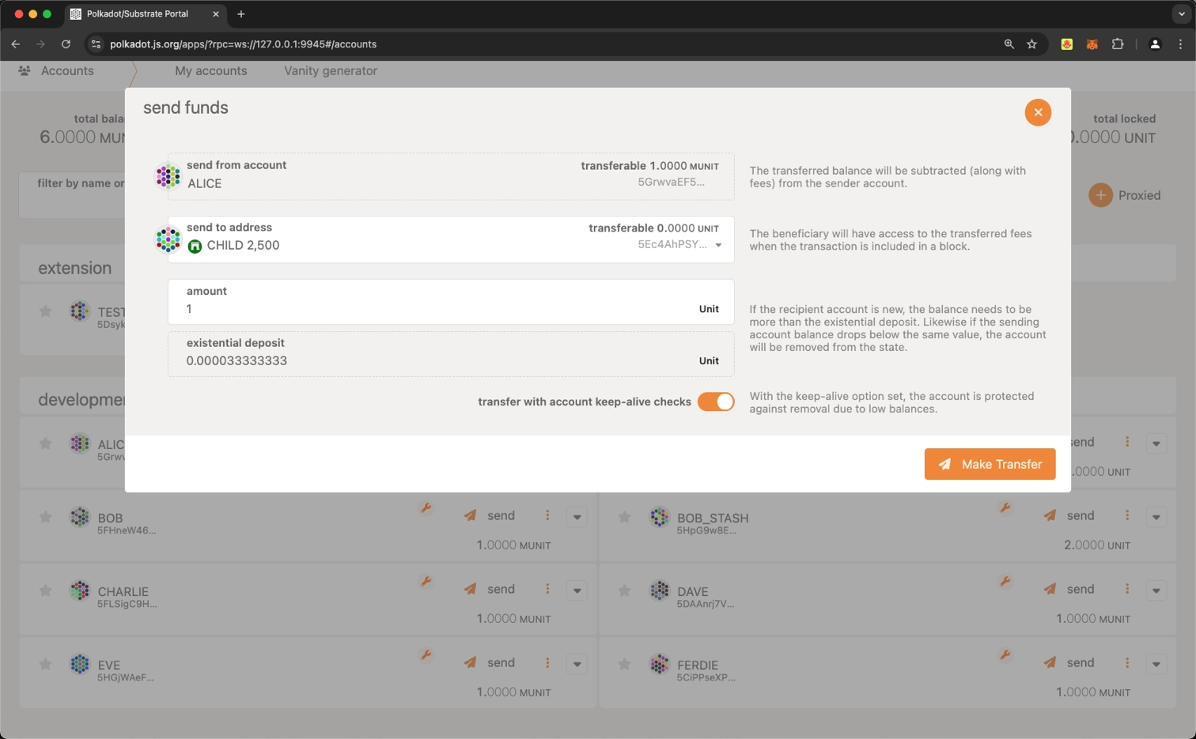Switch to the Vanity generator tab
The image size is (1196, 739).
(330, 71)
